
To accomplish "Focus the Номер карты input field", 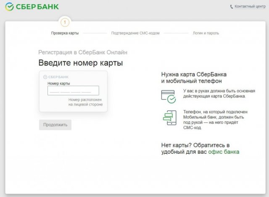I will point(73,91).
